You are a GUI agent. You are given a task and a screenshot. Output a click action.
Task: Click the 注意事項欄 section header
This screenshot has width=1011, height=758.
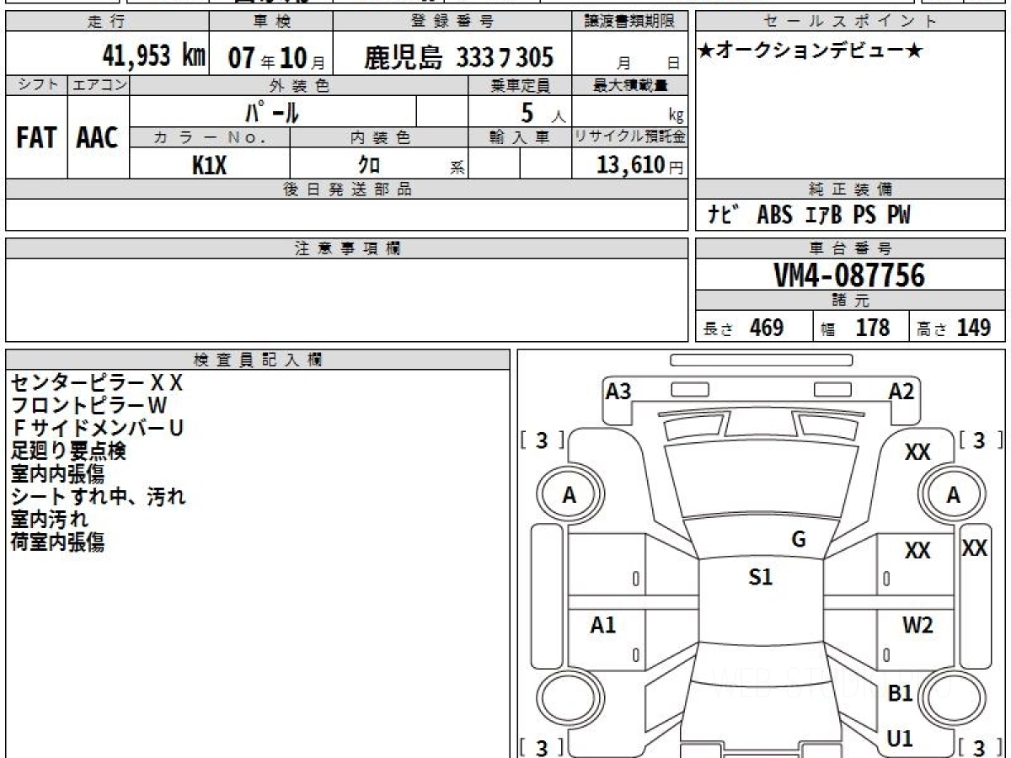347,248
